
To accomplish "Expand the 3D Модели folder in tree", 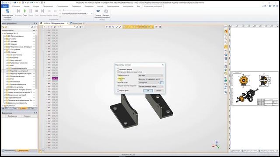I will (x=5, y=44).
